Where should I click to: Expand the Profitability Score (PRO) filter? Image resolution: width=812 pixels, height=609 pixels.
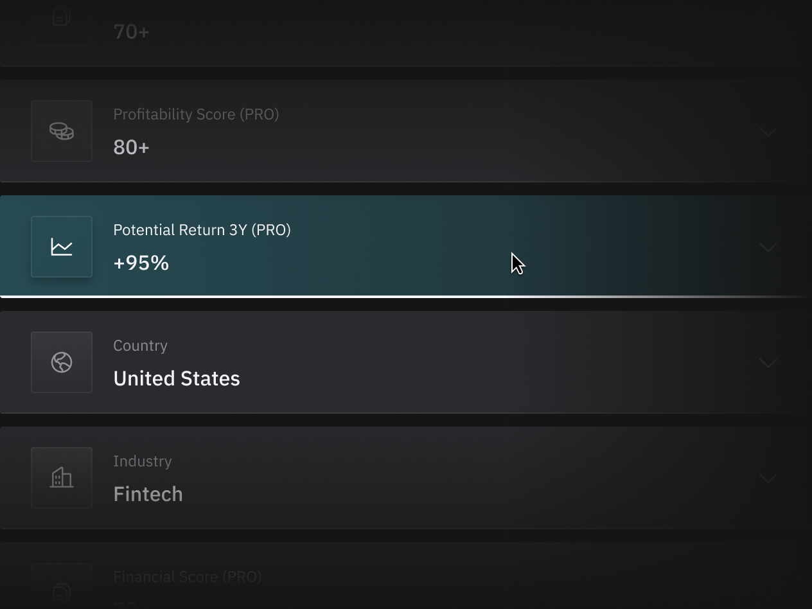click(x=768, y=131)
